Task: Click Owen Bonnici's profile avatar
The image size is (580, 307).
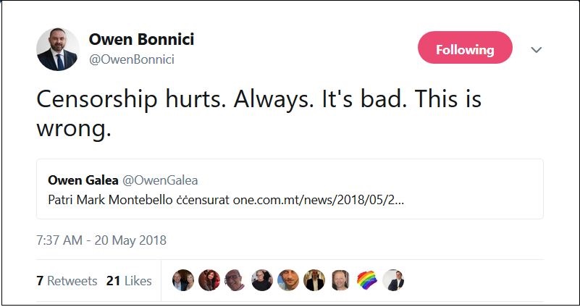Action: pyautogui.click(x=57, y=49)
